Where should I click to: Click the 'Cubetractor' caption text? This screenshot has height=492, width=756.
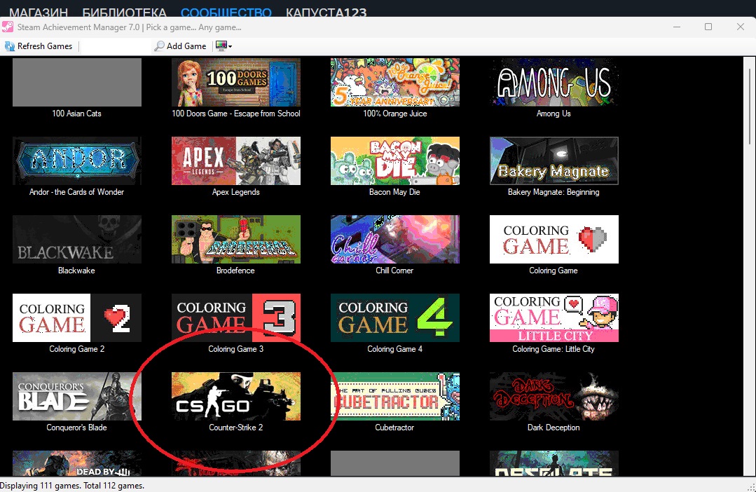click(x=394, y=428)
